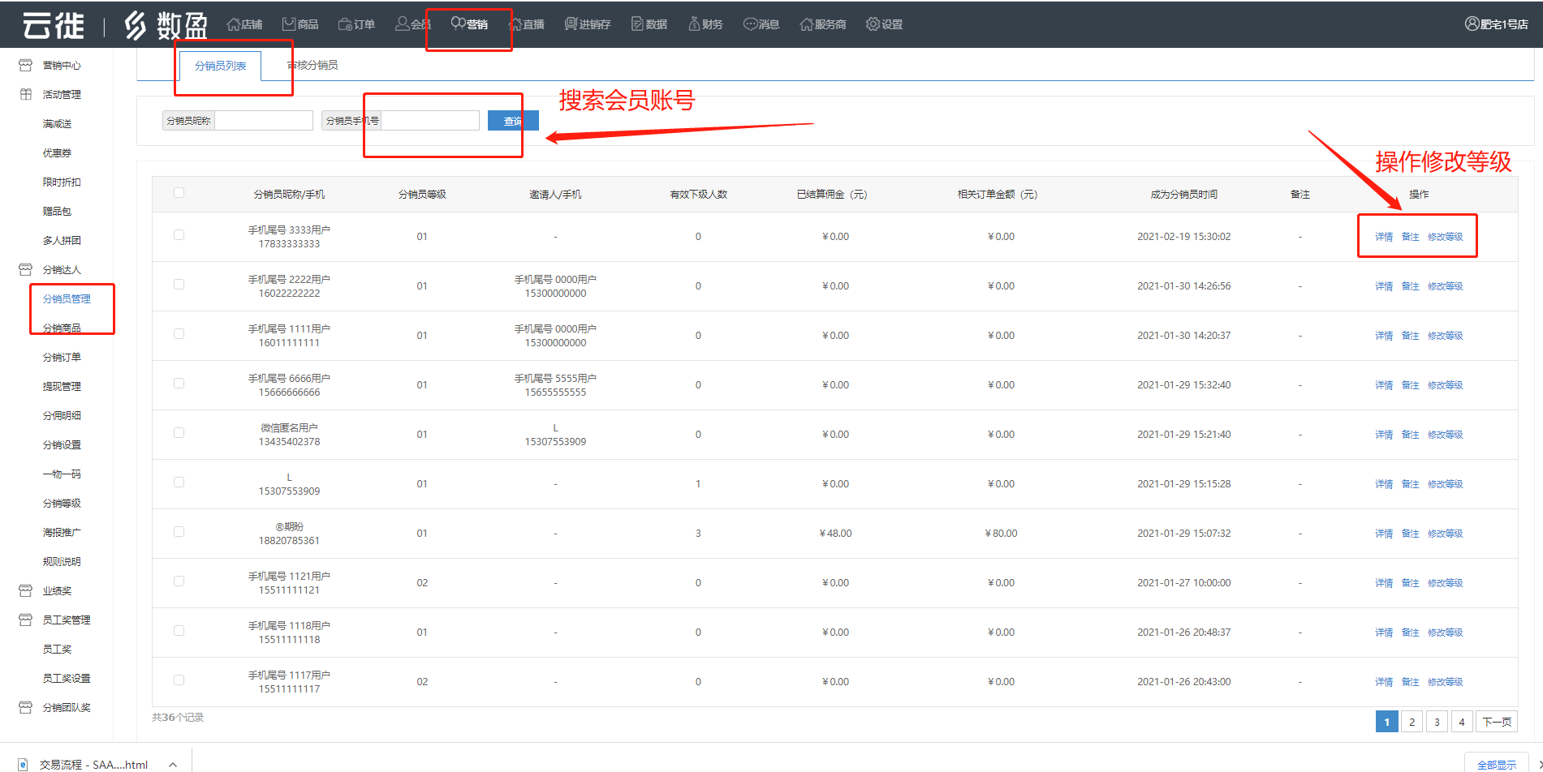Expand the download item chevron for 交易流程 file
The height and width of the screenshot is (772, 1543).
point(172,764)
